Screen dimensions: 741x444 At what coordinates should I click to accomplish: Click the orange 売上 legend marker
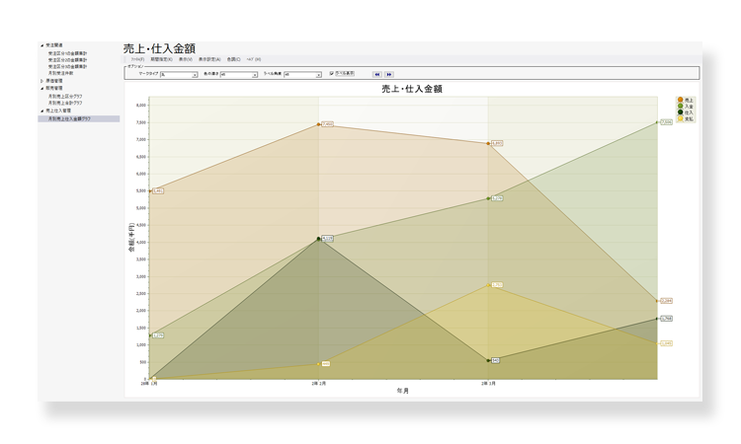(x=680, y=100)
